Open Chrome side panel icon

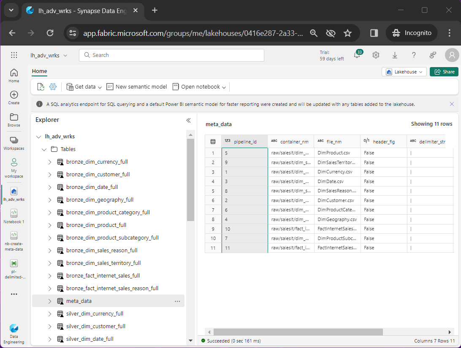374,33
